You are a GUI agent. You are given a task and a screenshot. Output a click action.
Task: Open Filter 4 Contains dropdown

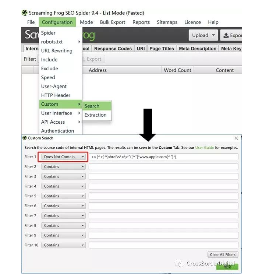click(x=63, y=186)
